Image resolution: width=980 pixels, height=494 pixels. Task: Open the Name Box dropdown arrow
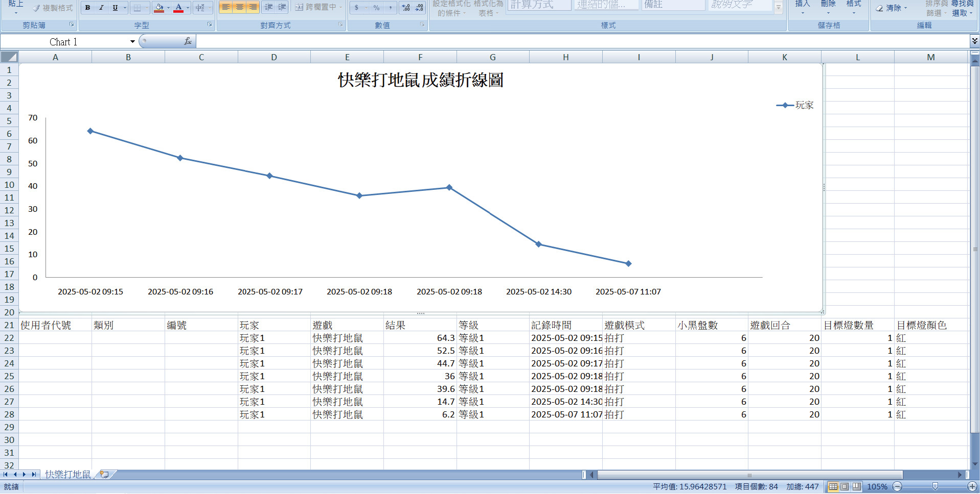pyautogui.click(x=132, y=41)
